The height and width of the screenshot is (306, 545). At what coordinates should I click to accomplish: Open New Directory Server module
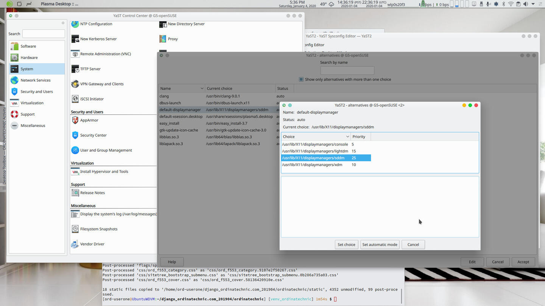(x=182, y=24)
